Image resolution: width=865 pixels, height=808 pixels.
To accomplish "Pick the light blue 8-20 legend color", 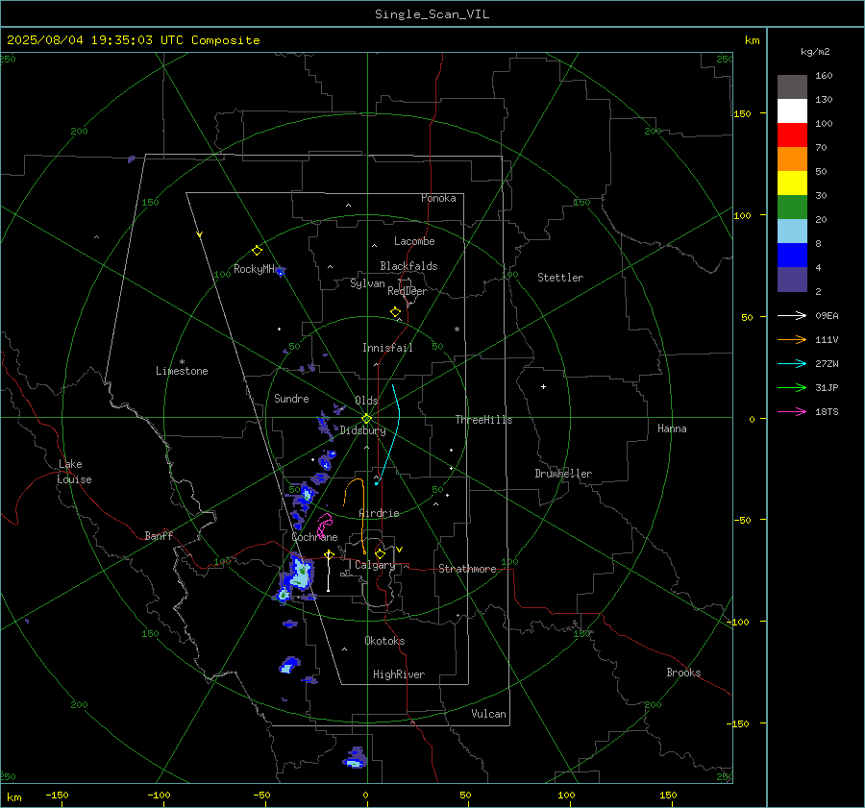I will tap(792, 232).
